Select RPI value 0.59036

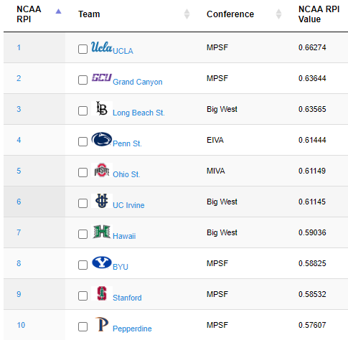point(312,232)
